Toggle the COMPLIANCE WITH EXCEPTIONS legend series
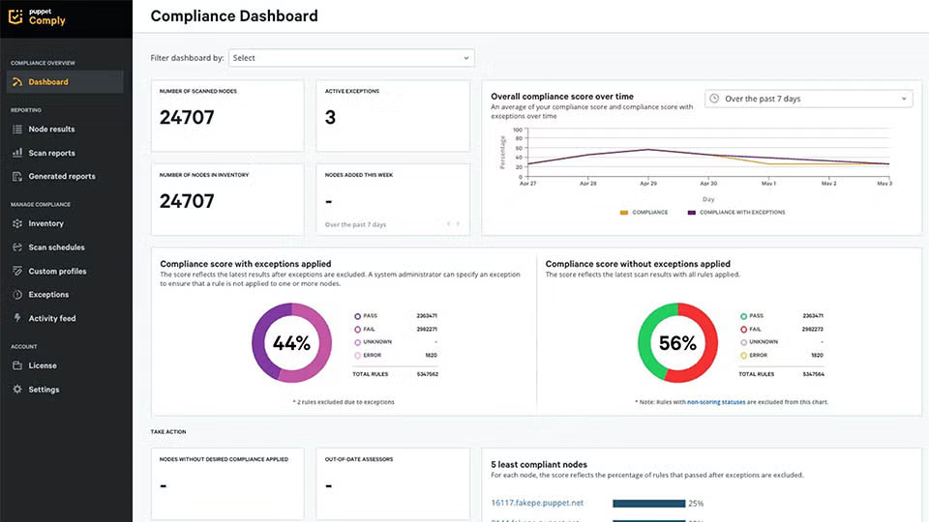This screenshot has width=929, height=522. pyautogui.click(x=735, y=212)
